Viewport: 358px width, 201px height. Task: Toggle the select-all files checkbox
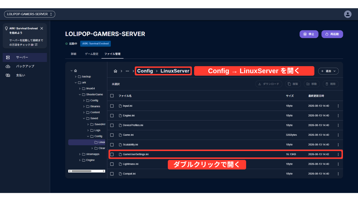click(112, 96)
